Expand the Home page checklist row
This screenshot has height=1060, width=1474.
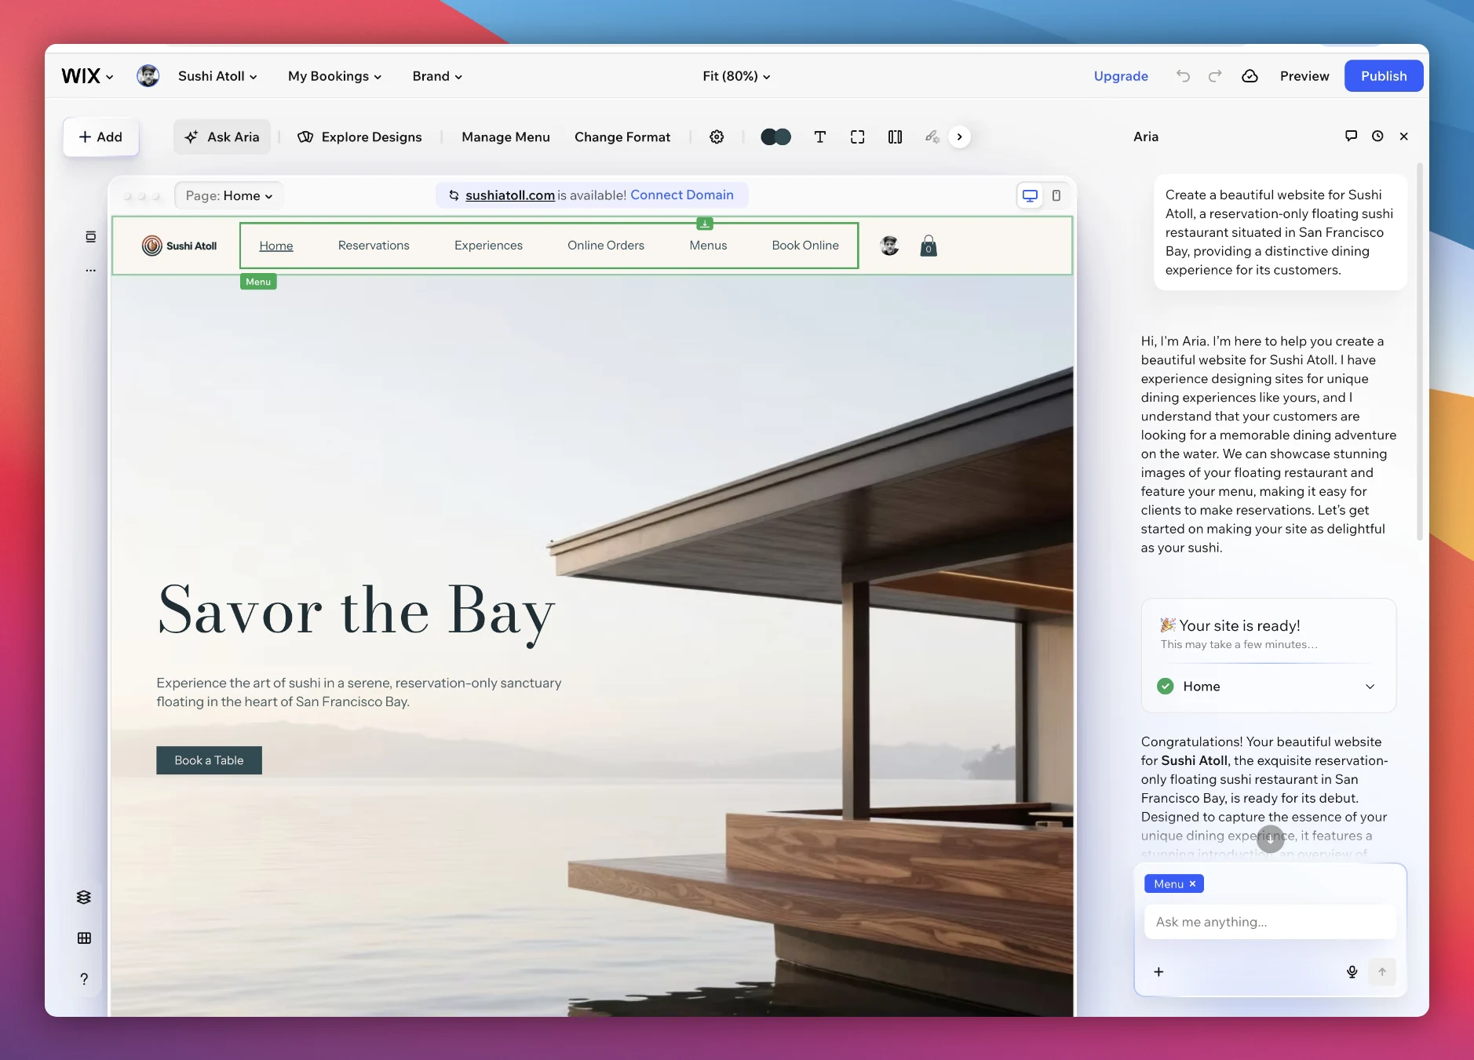click(1268, 687)
